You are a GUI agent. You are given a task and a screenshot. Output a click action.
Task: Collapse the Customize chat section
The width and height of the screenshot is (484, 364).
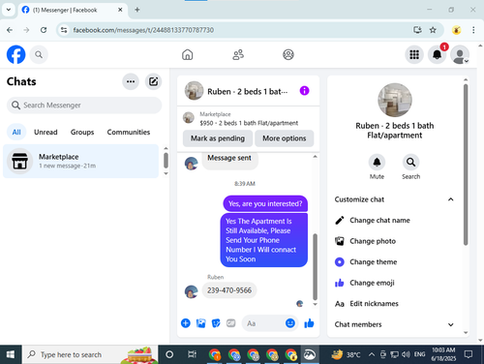(394, 199)
